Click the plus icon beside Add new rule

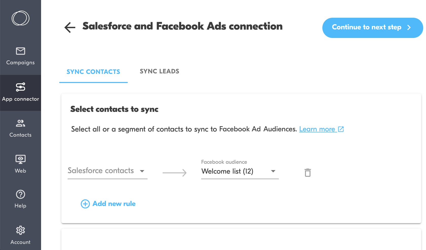tap(85, 204)
